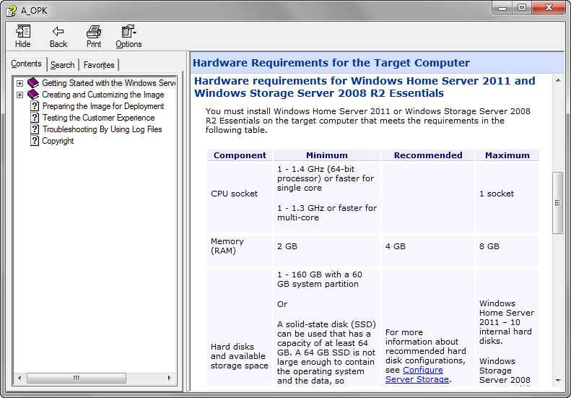Viewport: 571px width, 398px height.
Task: Click the purple book icon for Creating and Customizing
Action: pos(33,95)
